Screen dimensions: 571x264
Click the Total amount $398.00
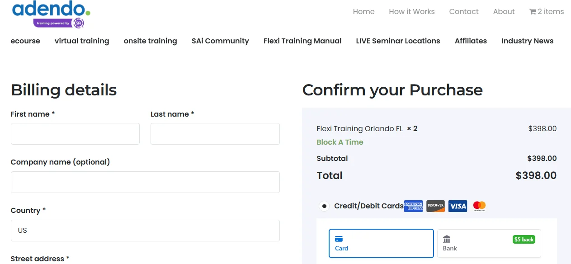pyautogui.click(x=536, y=175)
